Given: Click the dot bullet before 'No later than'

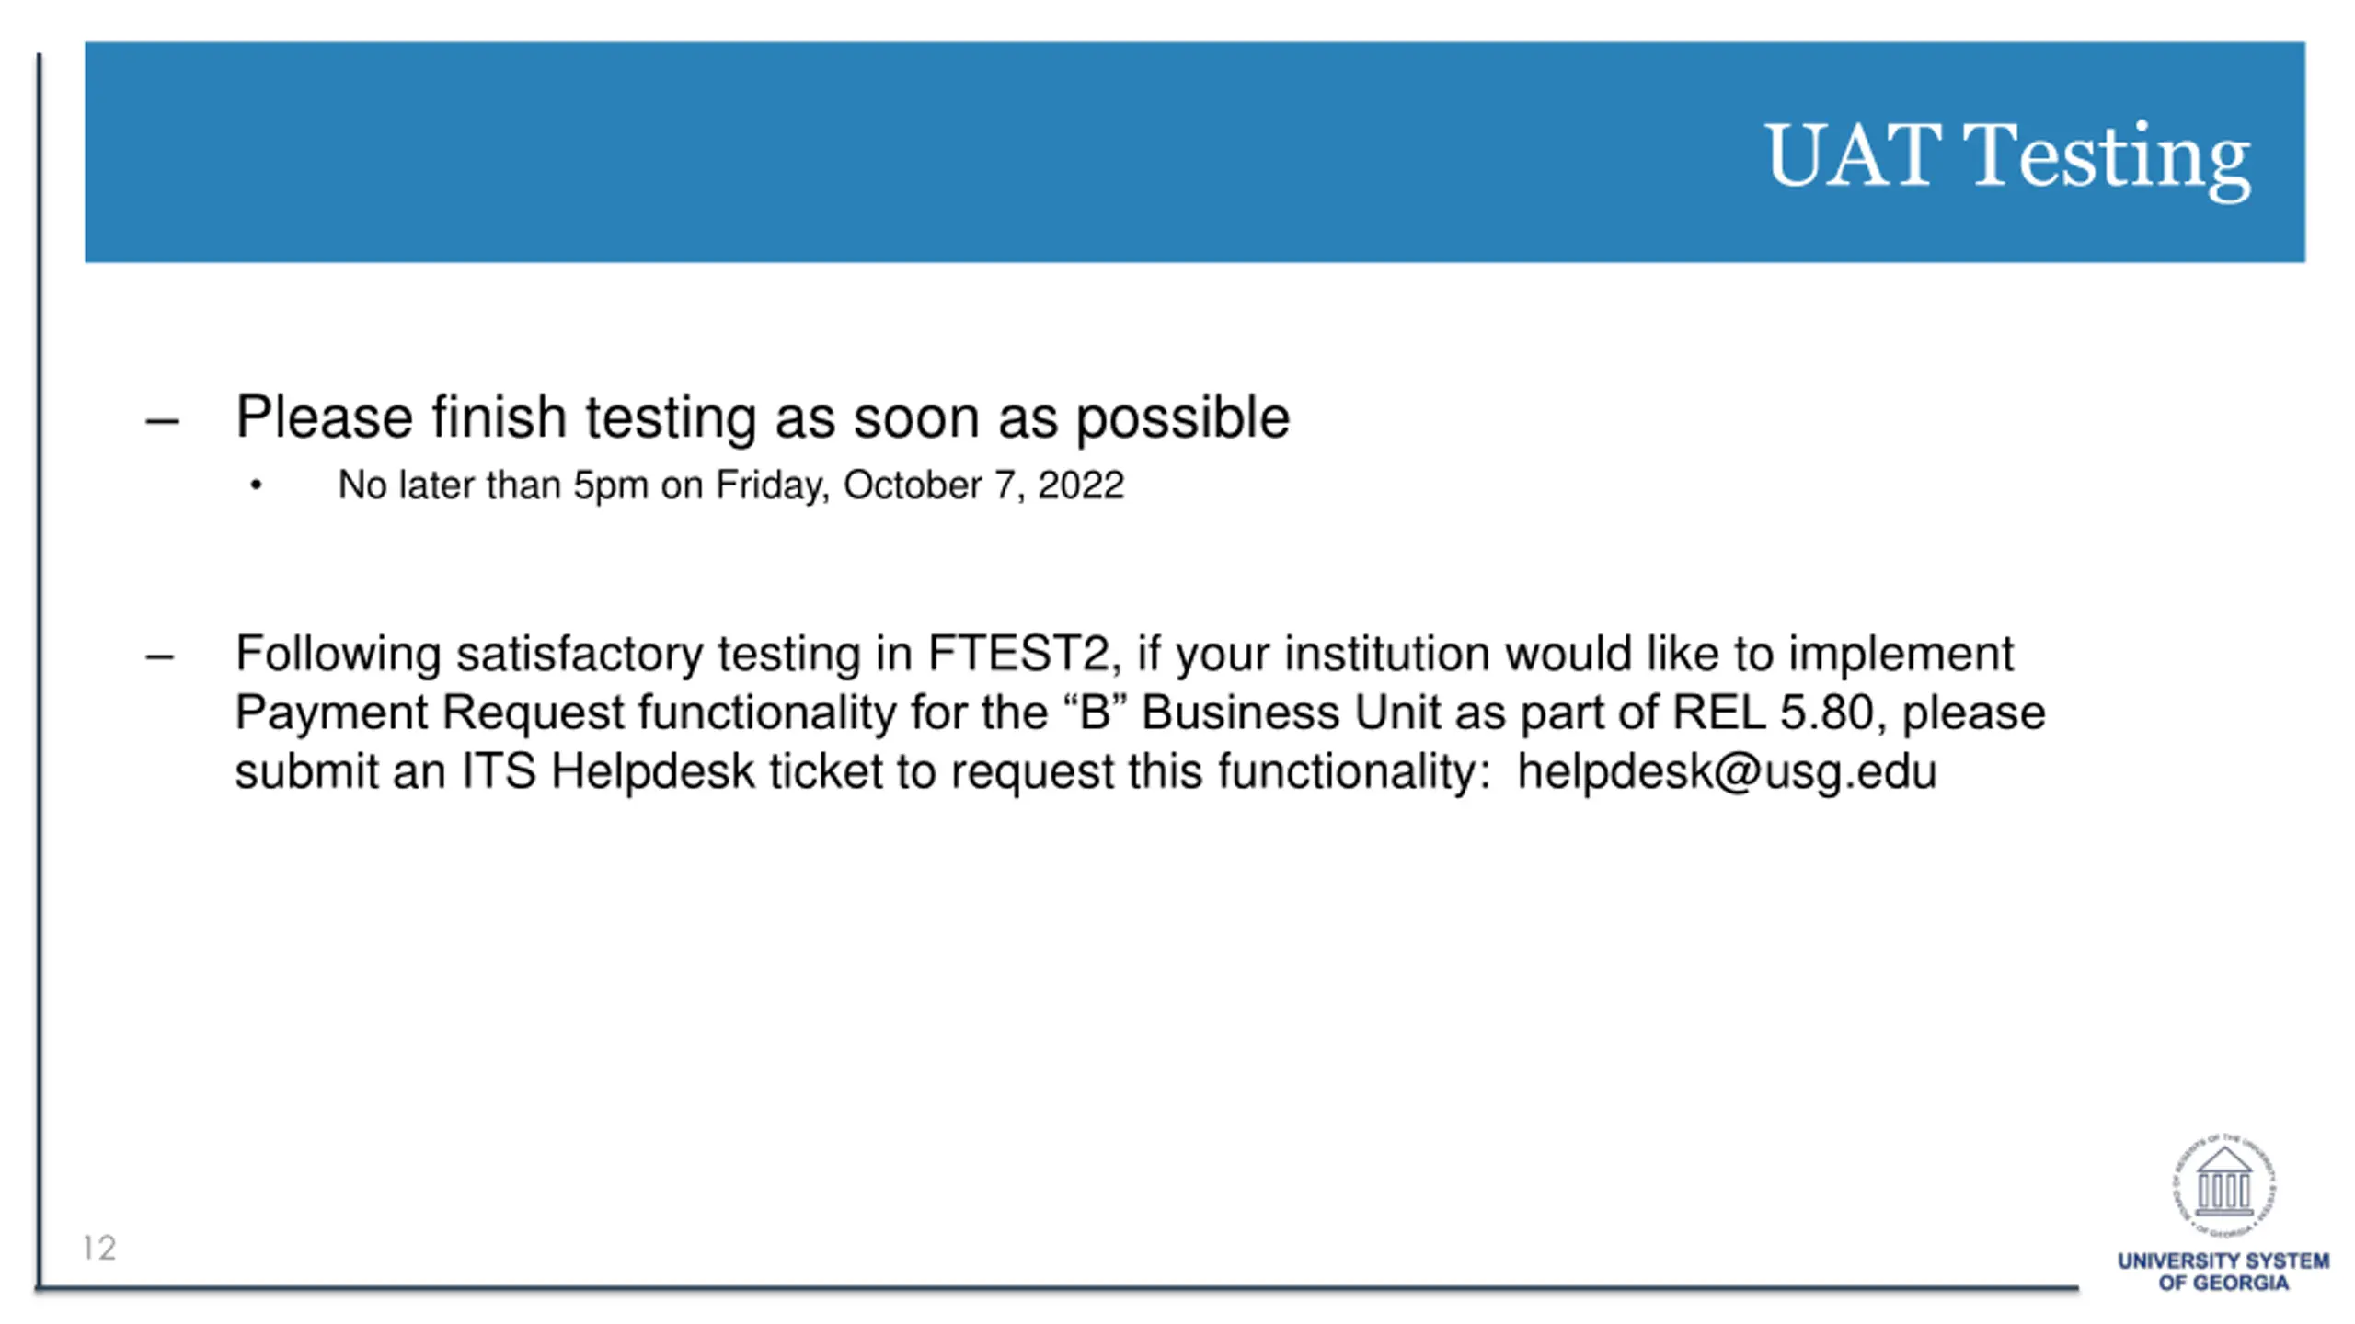Looking at the screenshot, I should pyautogui.click(x=256, y=485).
